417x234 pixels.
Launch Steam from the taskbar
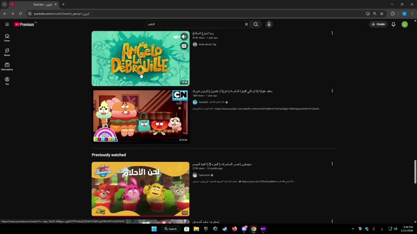pos(225,229)
